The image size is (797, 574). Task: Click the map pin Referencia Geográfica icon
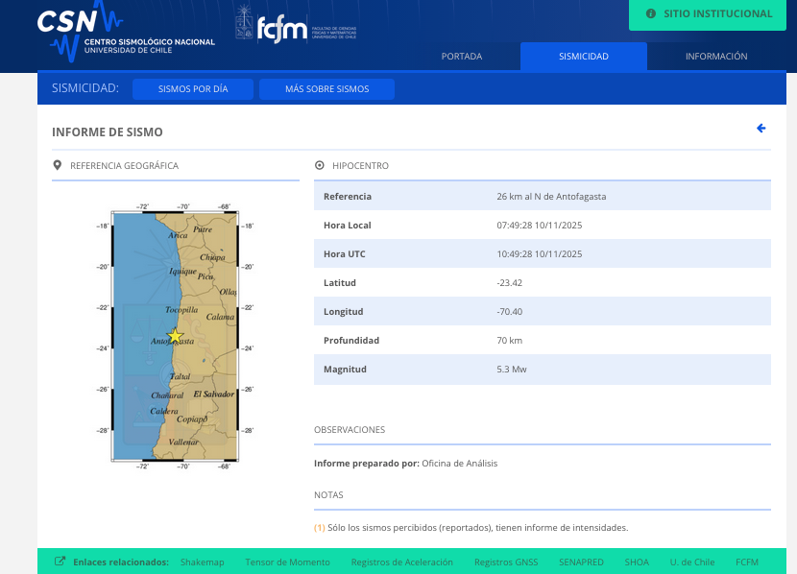[x=58, y=165]
